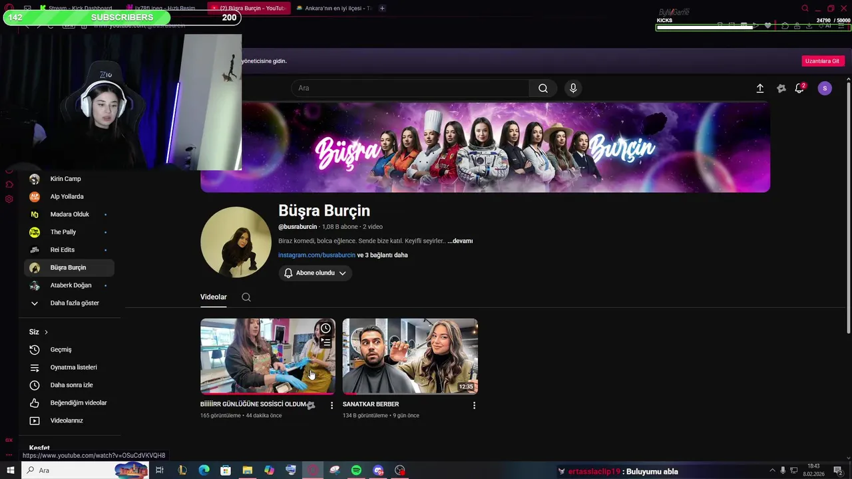Image resolution: width=852 pixels, height=479 pixels.
Task: Show hidden system tray icons
Action: point(772,470)
